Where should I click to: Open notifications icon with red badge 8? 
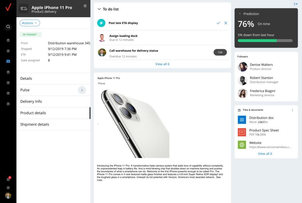click(8, 179)
